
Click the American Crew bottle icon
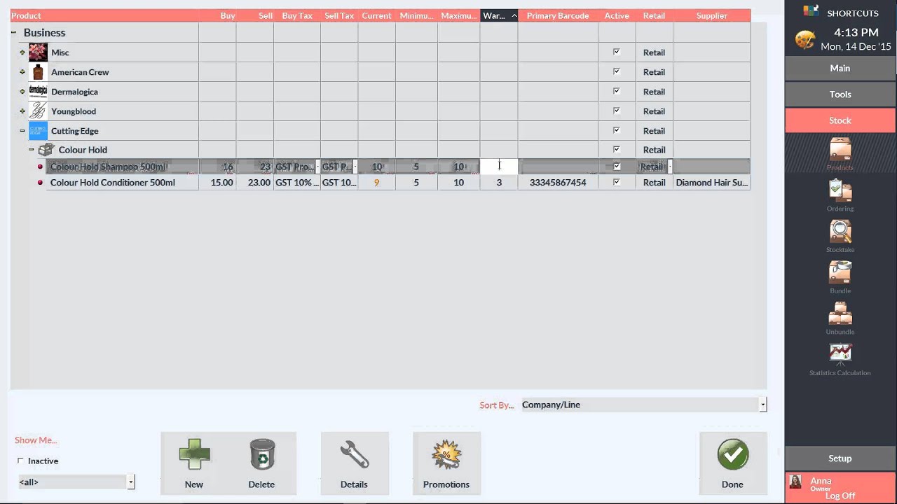pos(38,72)
